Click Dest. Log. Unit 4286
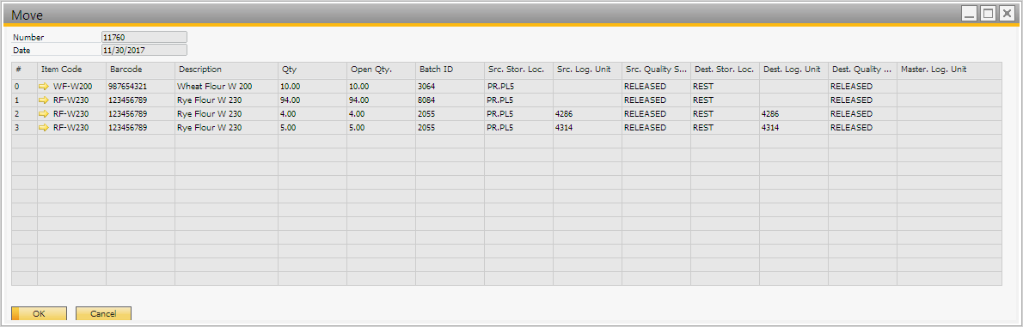Viewport: 1023px width, 327px height. 793,114
